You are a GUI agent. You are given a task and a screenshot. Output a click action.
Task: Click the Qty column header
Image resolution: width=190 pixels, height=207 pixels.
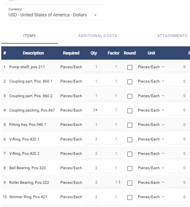click(x=94, y=53)
